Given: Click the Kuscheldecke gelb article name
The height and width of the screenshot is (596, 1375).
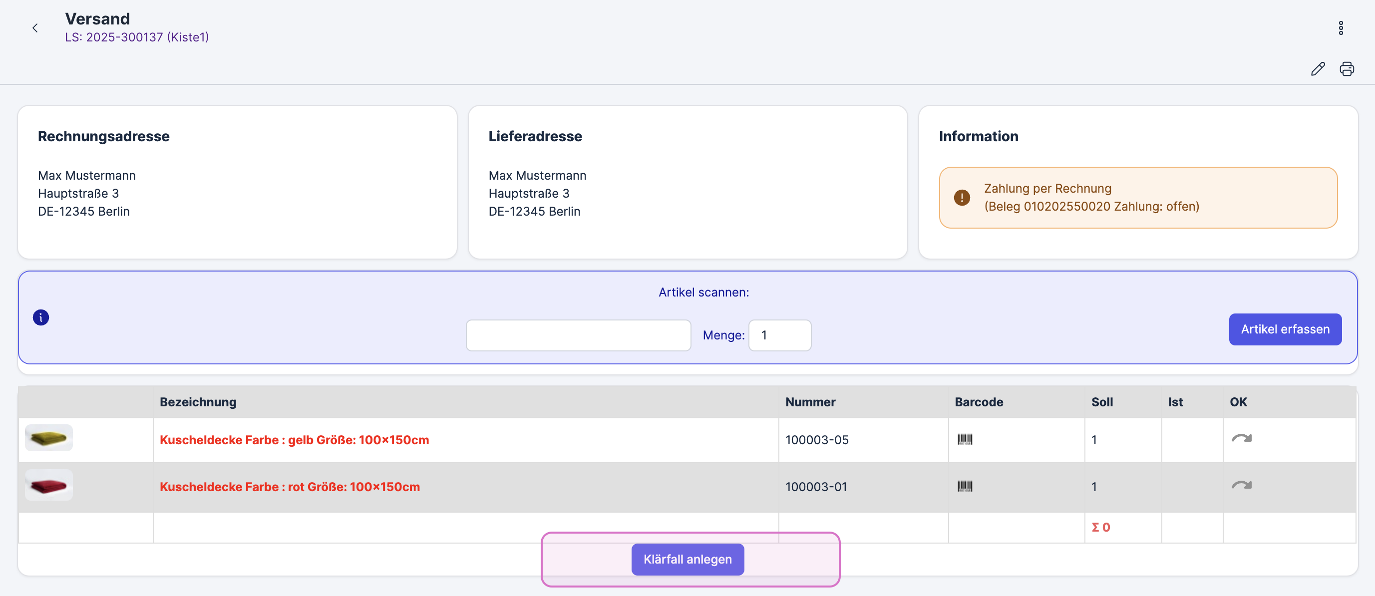Looking at the screenshot, I should point(294,440).
